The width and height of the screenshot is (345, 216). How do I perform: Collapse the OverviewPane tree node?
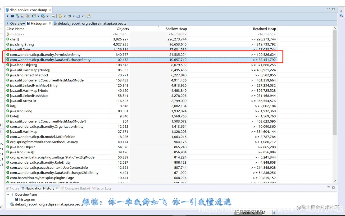pyautogui.click(x=8, y=195)
